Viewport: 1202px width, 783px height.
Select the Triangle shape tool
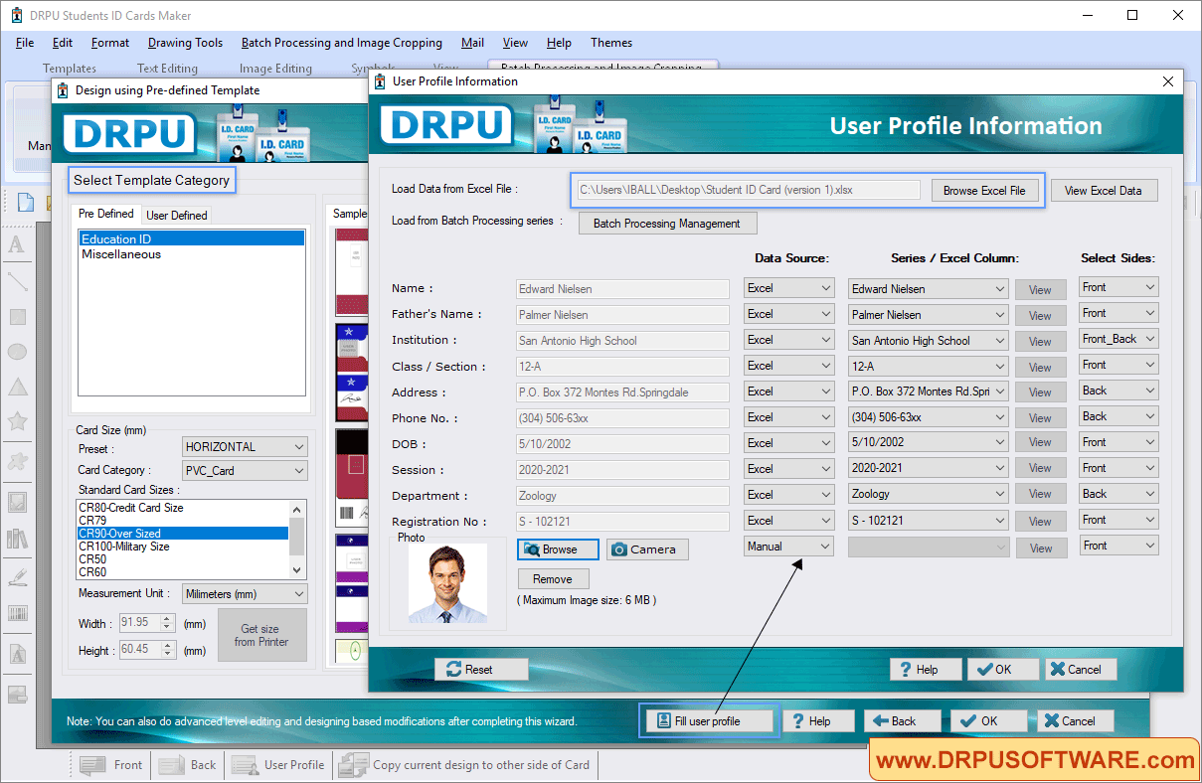(x=17, y=387)
